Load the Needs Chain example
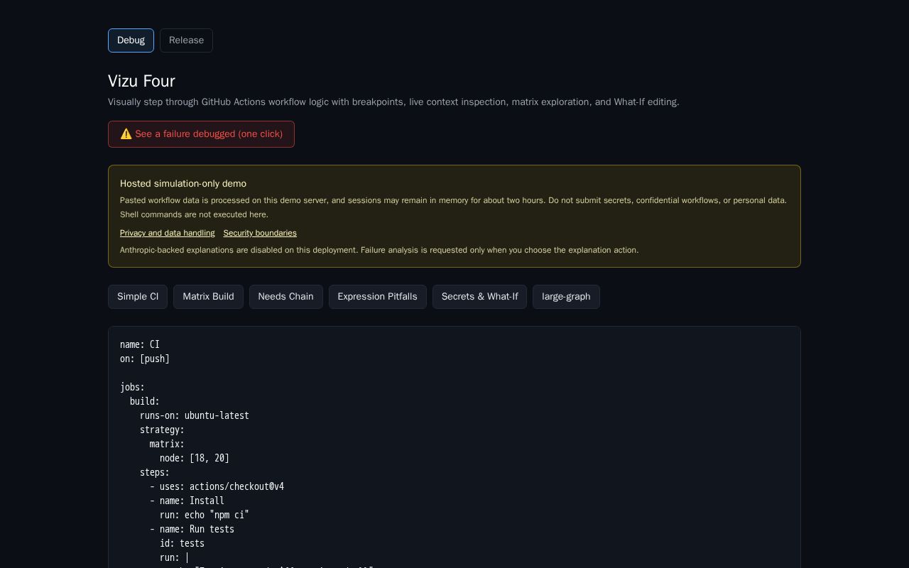Image resolution: width=909 pixels, height=568 pixels. click(285, 297)
